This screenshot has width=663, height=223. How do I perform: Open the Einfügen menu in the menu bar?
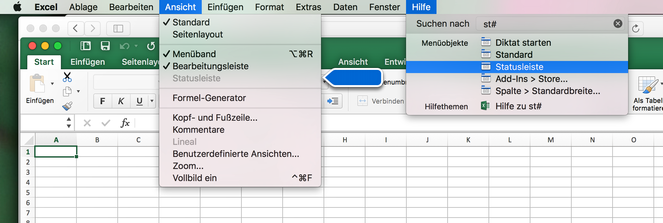click(226, 7)
